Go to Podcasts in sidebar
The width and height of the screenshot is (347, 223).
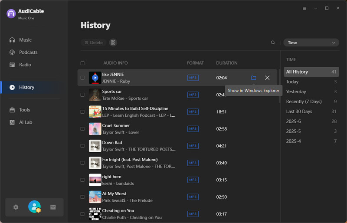[28, 52]
